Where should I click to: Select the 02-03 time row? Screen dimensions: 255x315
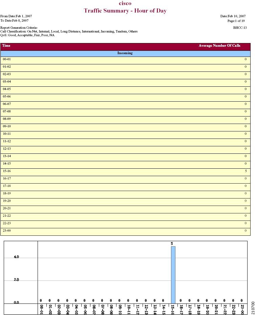point(125,75)
